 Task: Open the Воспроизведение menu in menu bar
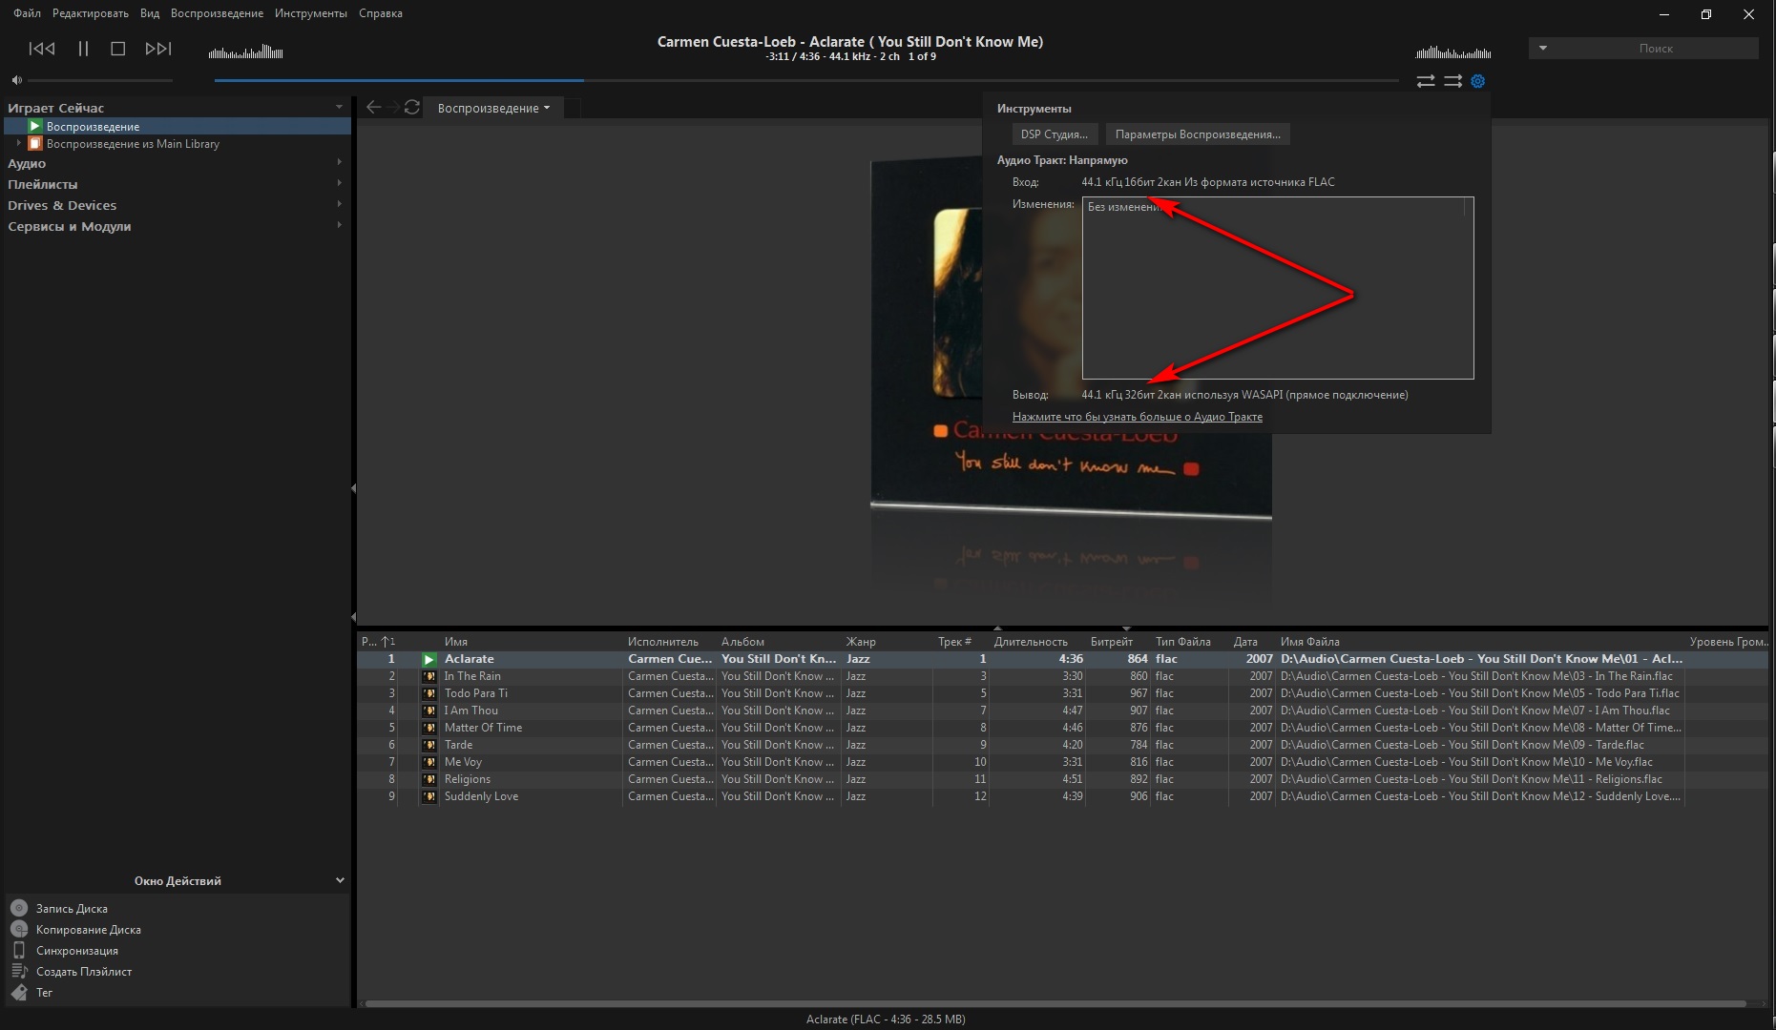click(217, 13)
